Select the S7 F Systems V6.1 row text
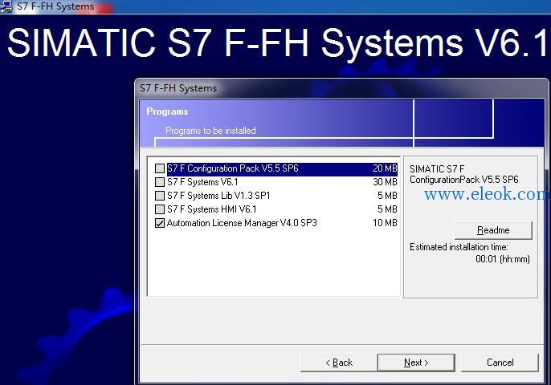The image size is (551, 385). 202,182
